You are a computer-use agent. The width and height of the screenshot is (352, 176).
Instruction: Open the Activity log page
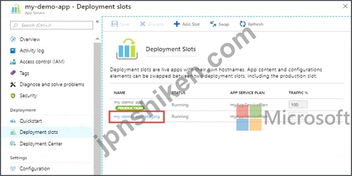32,50
